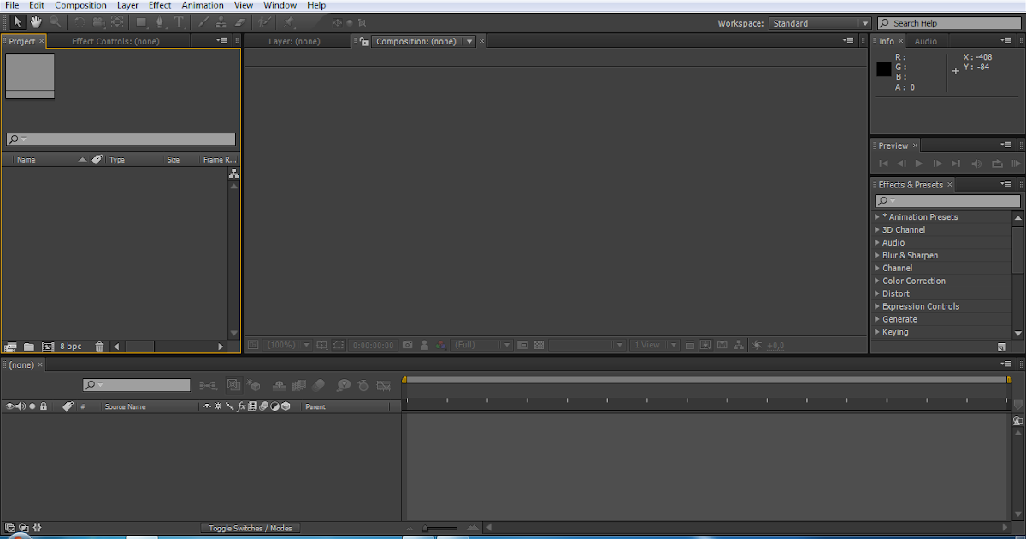
Task: Toggle the viewer lock icon beside Composition tab
Action: pos(364,41)
